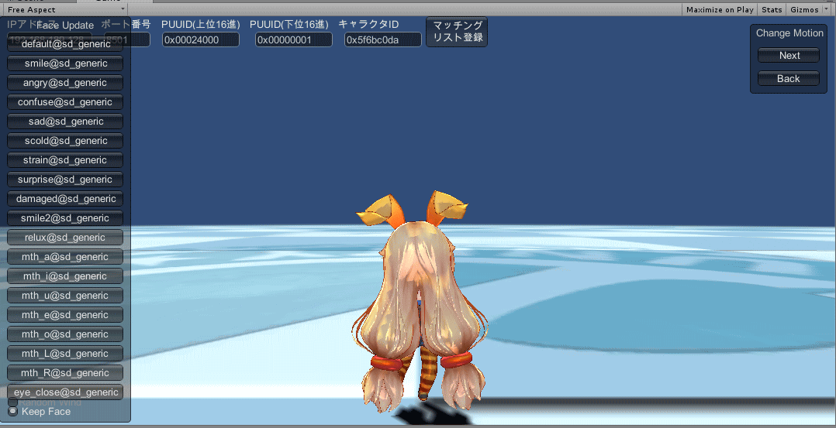
Task: Choose the damaged@sd_generic expression
Action: pos(65,199)
